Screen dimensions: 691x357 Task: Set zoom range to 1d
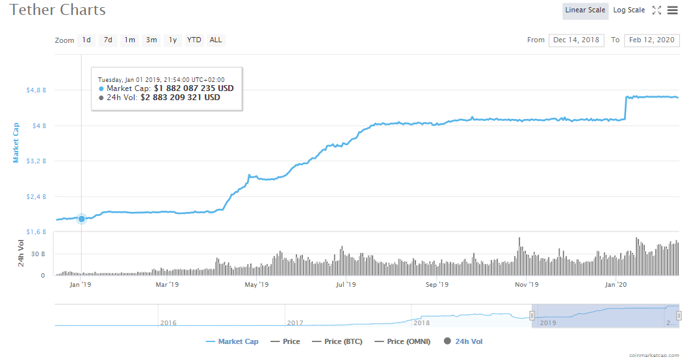[86, 40]
